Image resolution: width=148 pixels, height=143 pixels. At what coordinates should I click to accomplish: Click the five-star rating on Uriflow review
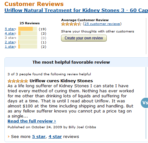18,81
